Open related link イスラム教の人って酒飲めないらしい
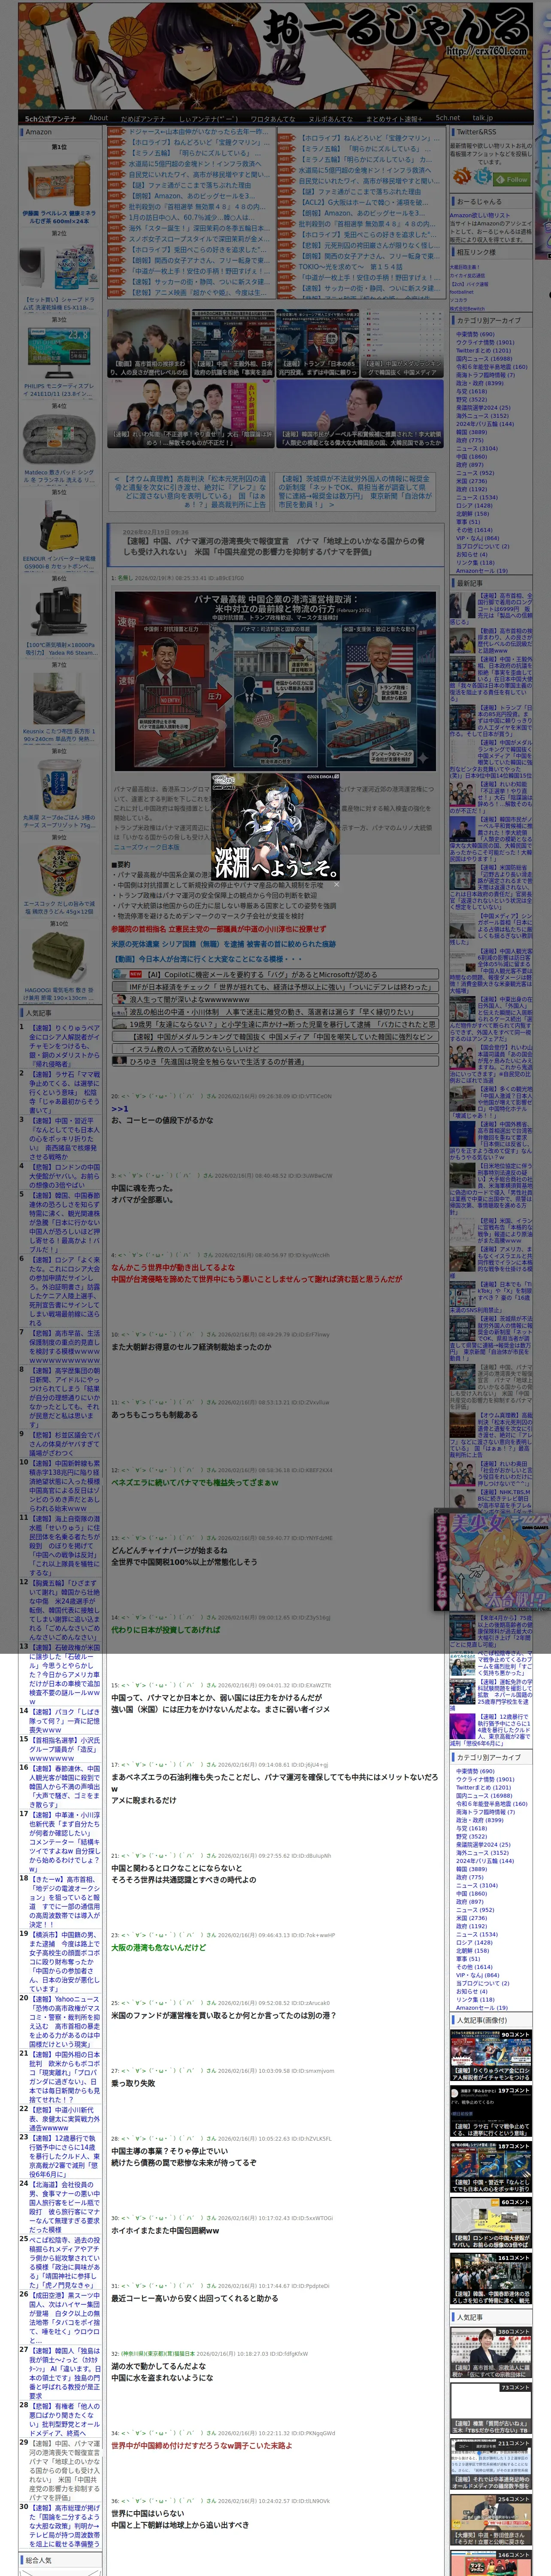This screenshot has height=2576, width=551. pyautogui.click(x=194, y=1049)
